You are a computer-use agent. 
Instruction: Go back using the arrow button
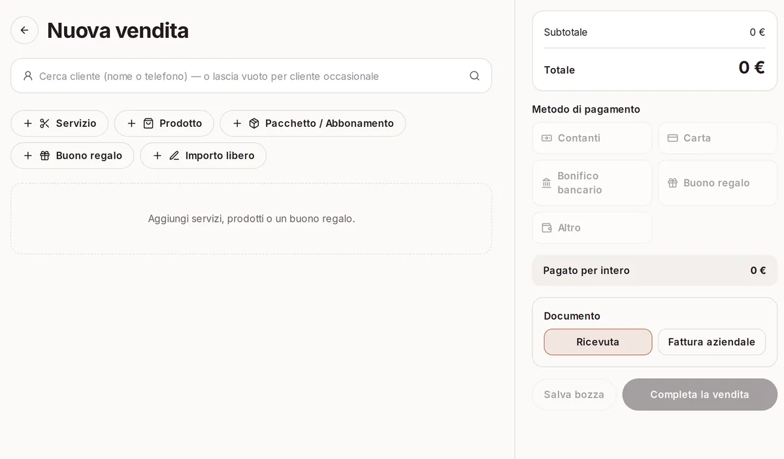point(24,30)
